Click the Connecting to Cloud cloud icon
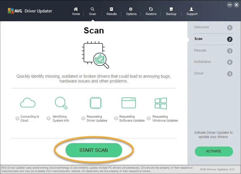 [x=28, y=103]
